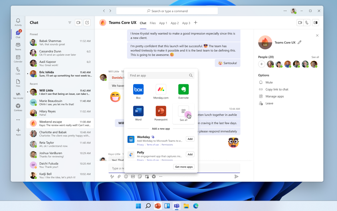
Task: Start audio call in Teams Core UX
Action: [x=307, y=23]
